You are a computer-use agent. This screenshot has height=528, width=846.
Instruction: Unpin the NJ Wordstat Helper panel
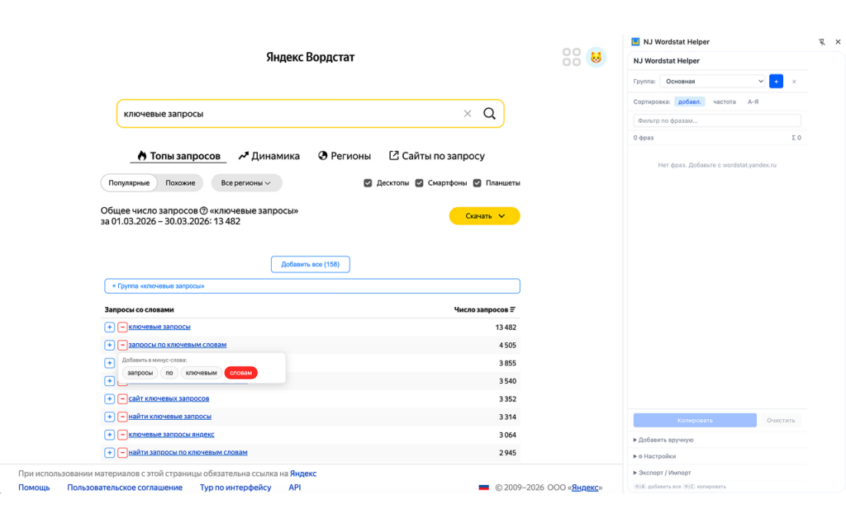click(821, 42)
